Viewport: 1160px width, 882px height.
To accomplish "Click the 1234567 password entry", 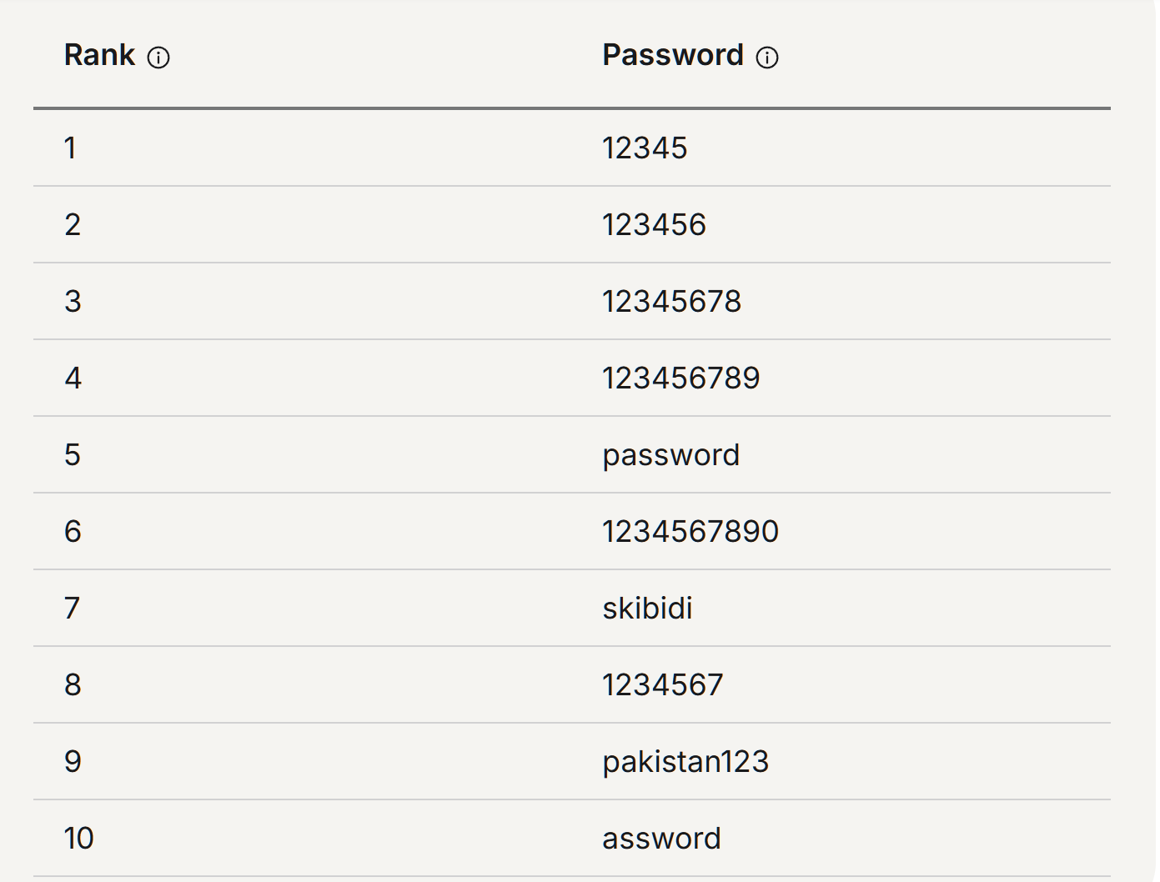I will coord(662,685).
